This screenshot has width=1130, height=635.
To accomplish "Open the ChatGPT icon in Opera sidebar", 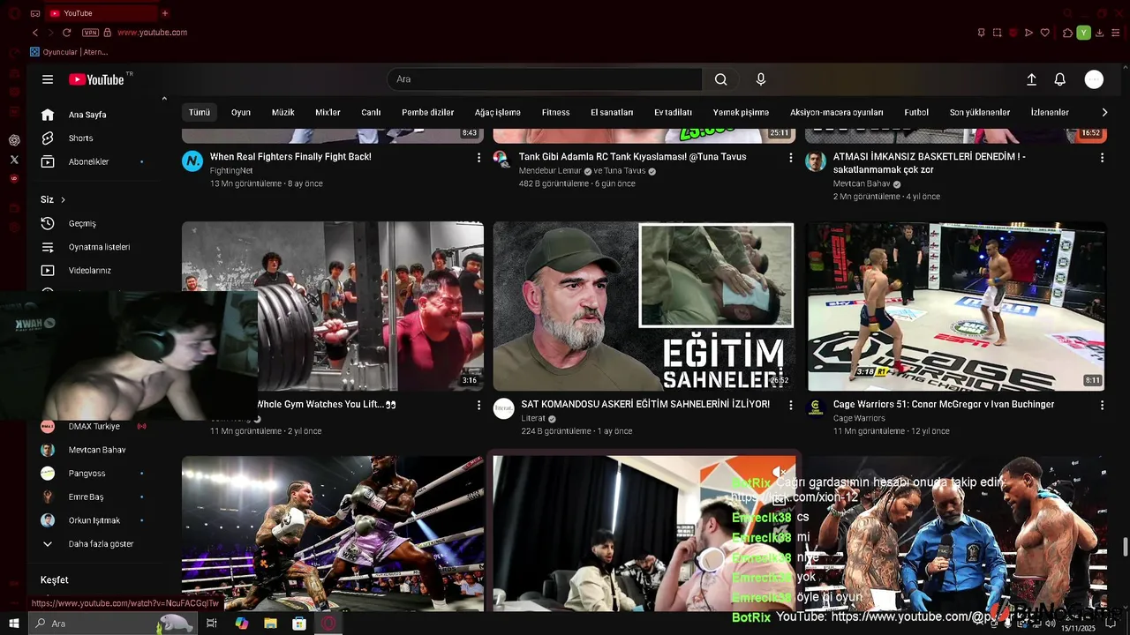I will click(14, 140).
